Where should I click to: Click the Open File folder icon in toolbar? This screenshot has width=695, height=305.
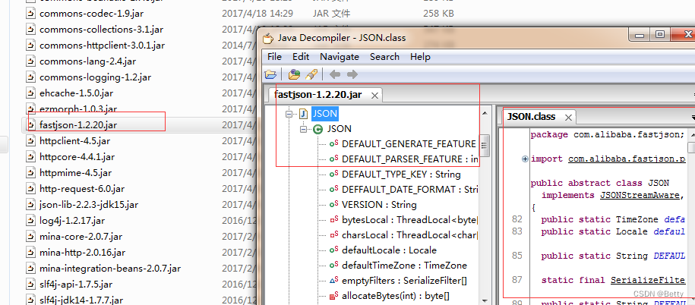pos(270,74)
